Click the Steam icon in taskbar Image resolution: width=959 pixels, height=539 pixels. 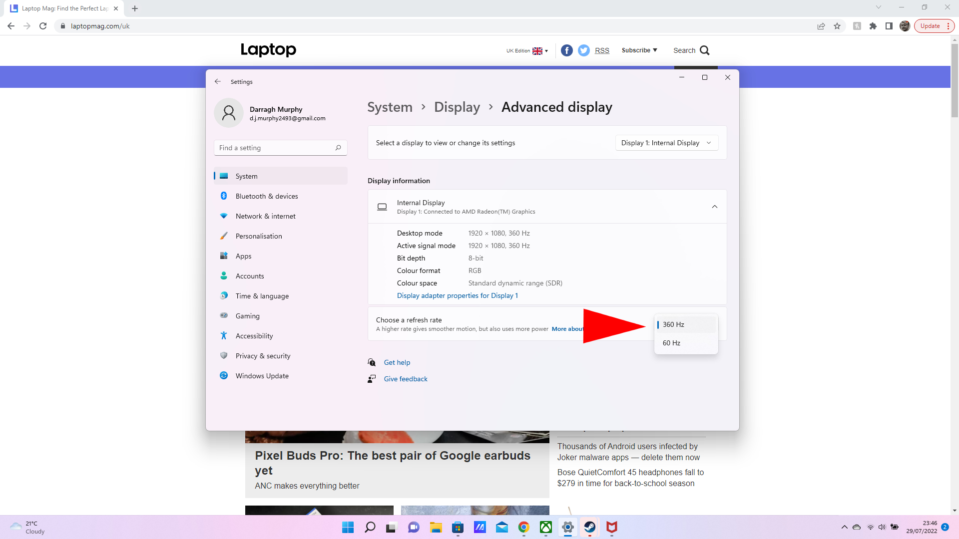pyautogui.click(x=589, y=527)
